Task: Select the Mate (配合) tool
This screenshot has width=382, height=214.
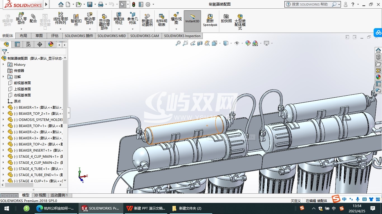Action: [x=33, y=18]
